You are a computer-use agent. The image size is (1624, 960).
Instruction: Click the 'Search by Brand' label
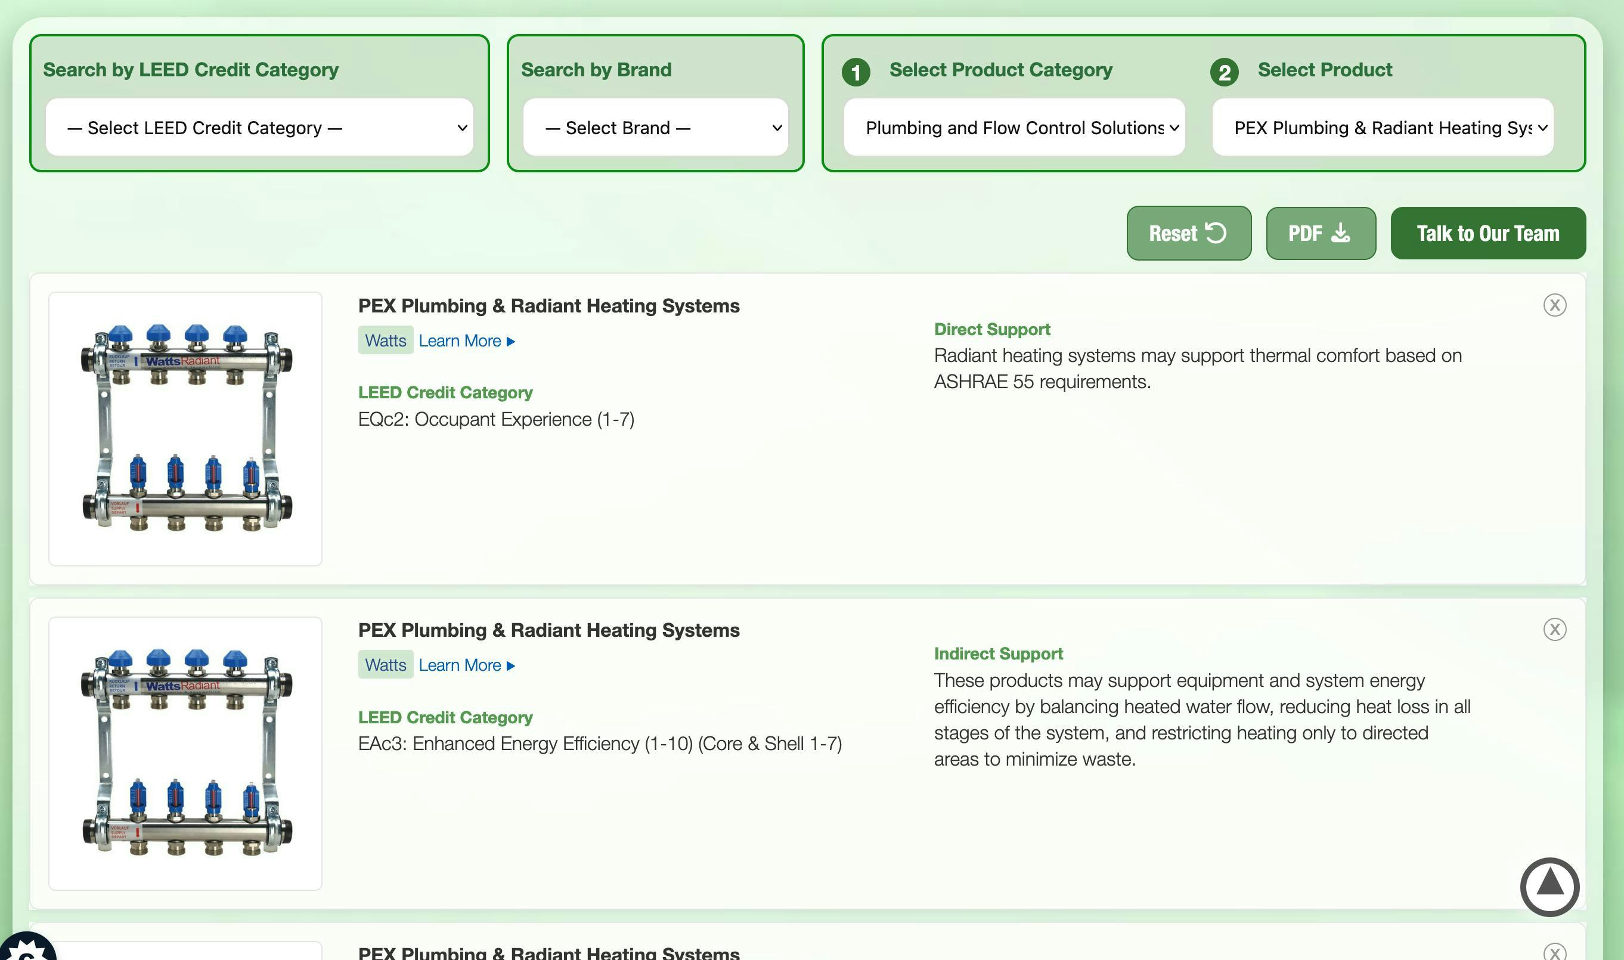596,70
